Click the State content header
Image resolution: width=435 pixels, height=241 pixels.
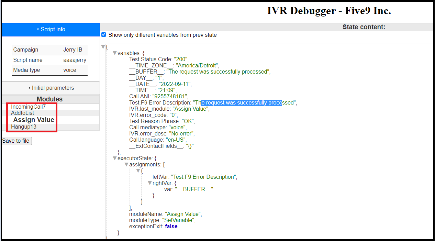pos(364,27)
